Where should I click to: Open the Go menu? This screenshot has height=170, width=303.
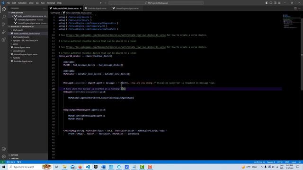tap(37, 3)
